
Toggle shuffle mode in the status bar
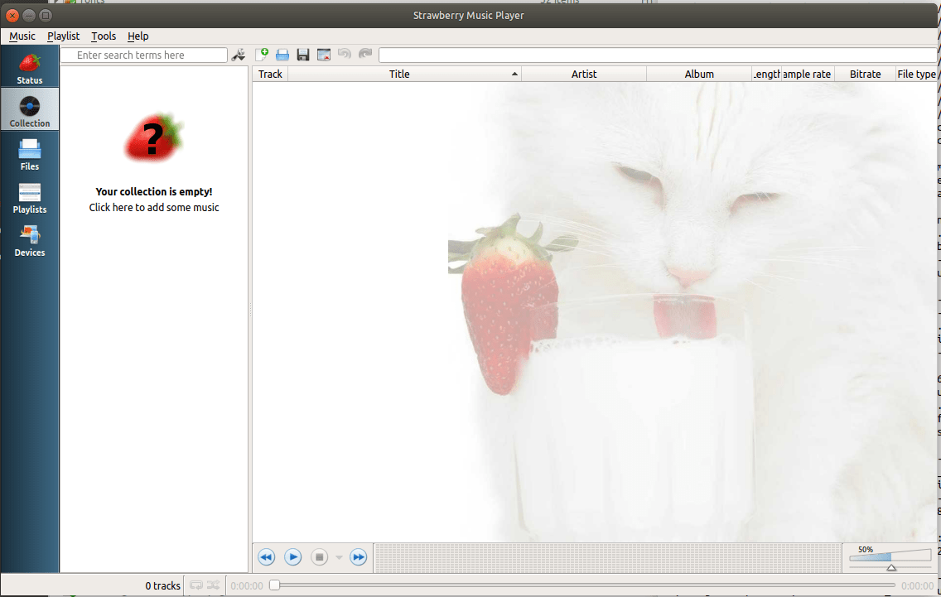(214, 585)
